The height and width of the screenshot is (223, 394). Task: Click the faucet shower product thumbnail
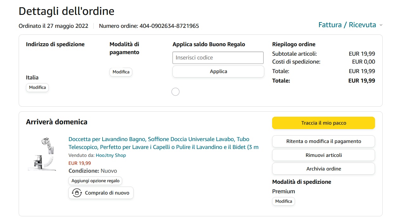pyautogui.click(x=42, y=154)
